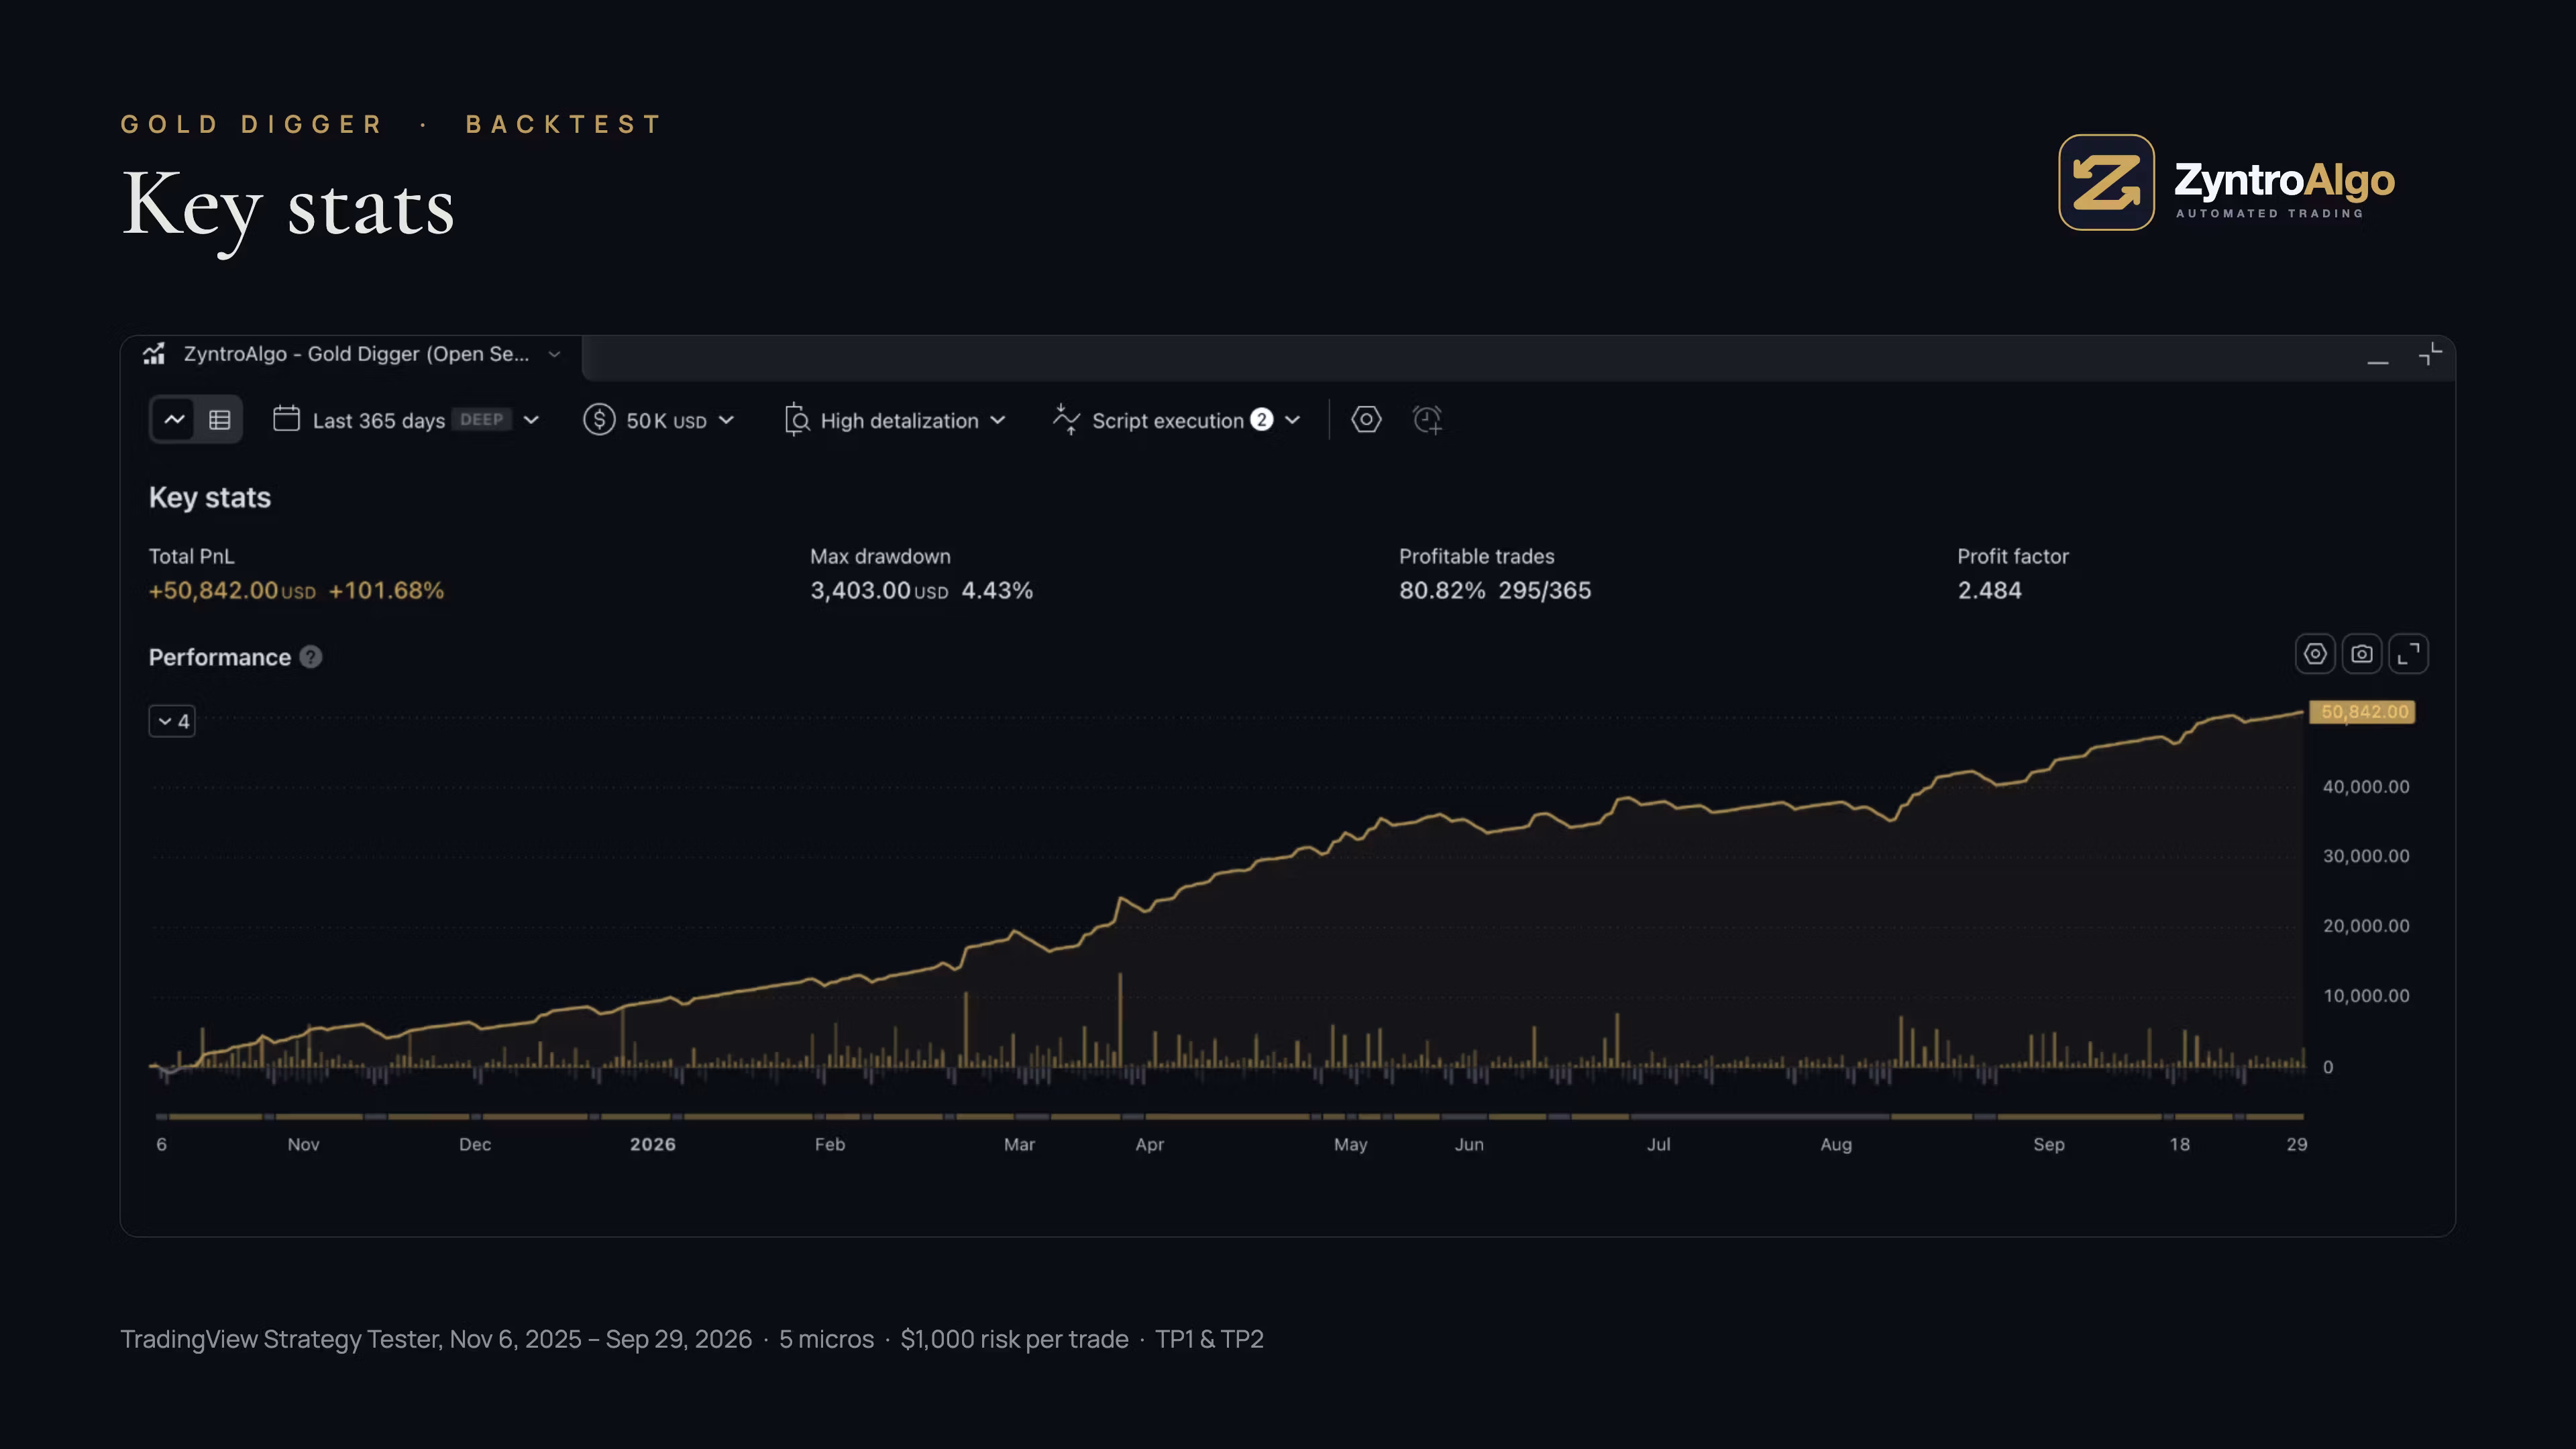The height and width of the screenshot is (1449, 2576).
Task: Click the Profit factor 2.484 value
Action: [x=1989, y=590]
